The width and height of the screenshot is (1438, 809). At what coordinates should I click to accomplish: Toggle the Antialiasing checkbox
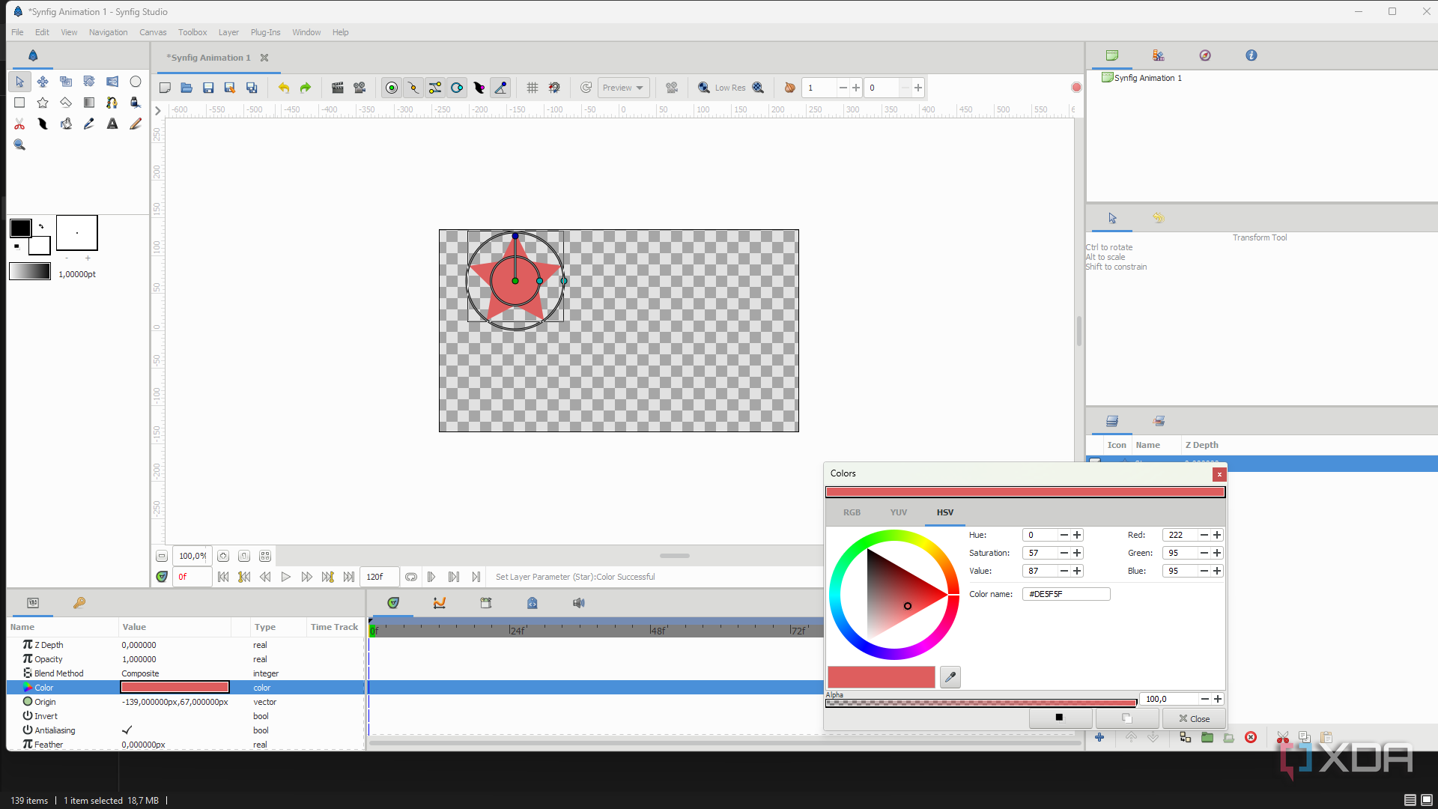pos(127,730)
